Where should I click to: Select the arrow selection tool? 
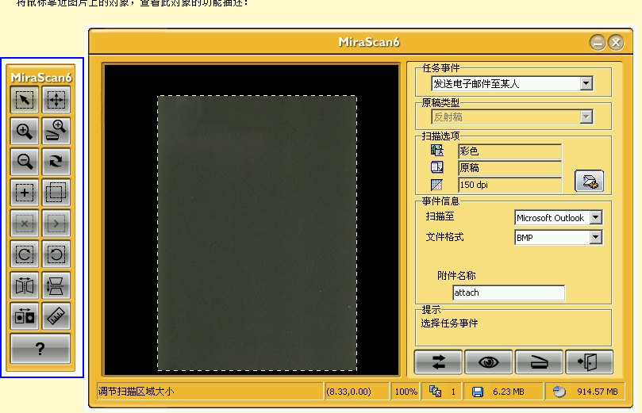(25, 99)
